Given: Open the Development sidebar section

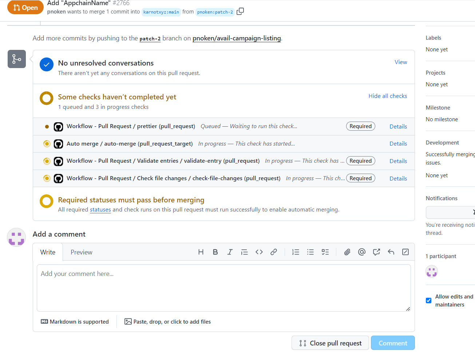Looking at the screenshot, I should coord(442,143).
